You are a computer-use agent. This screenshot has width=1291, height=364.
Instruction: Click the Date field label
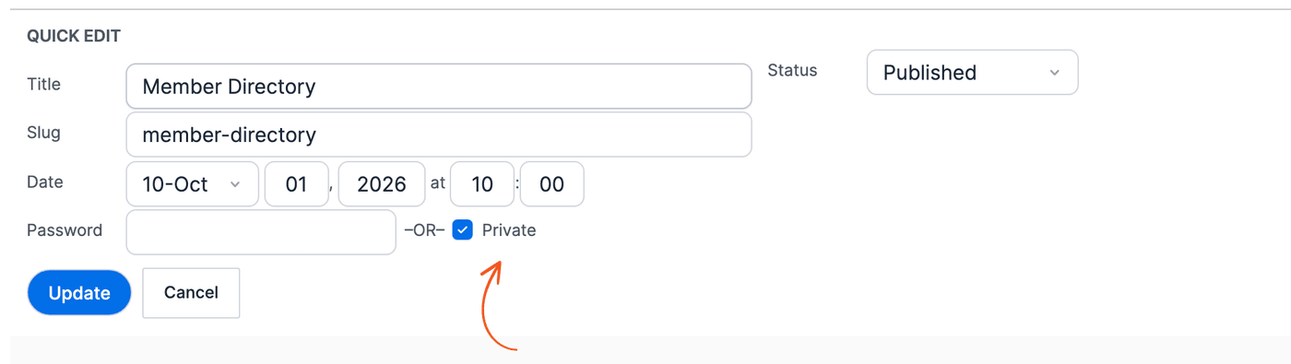[45, 182]
